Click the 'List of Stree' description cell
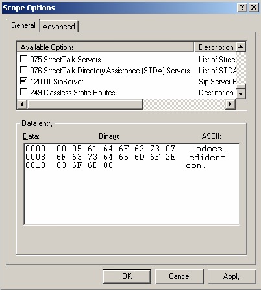The height and width of the screenshot is (290, 261). click(217, 60)
